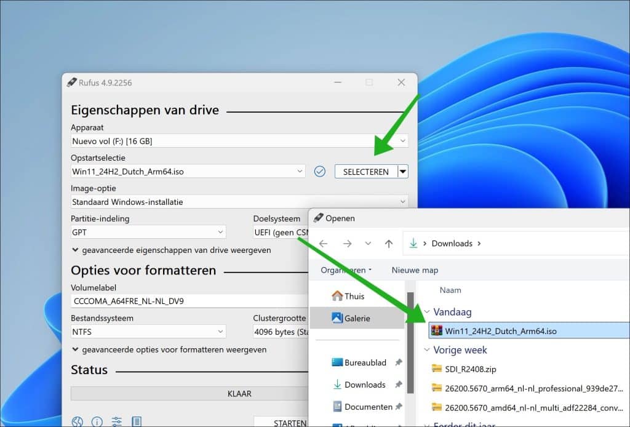Image resolution: width=630 pixels, height=427 pixels.
Task: Minimize the Rufus window
Action: 338,82
